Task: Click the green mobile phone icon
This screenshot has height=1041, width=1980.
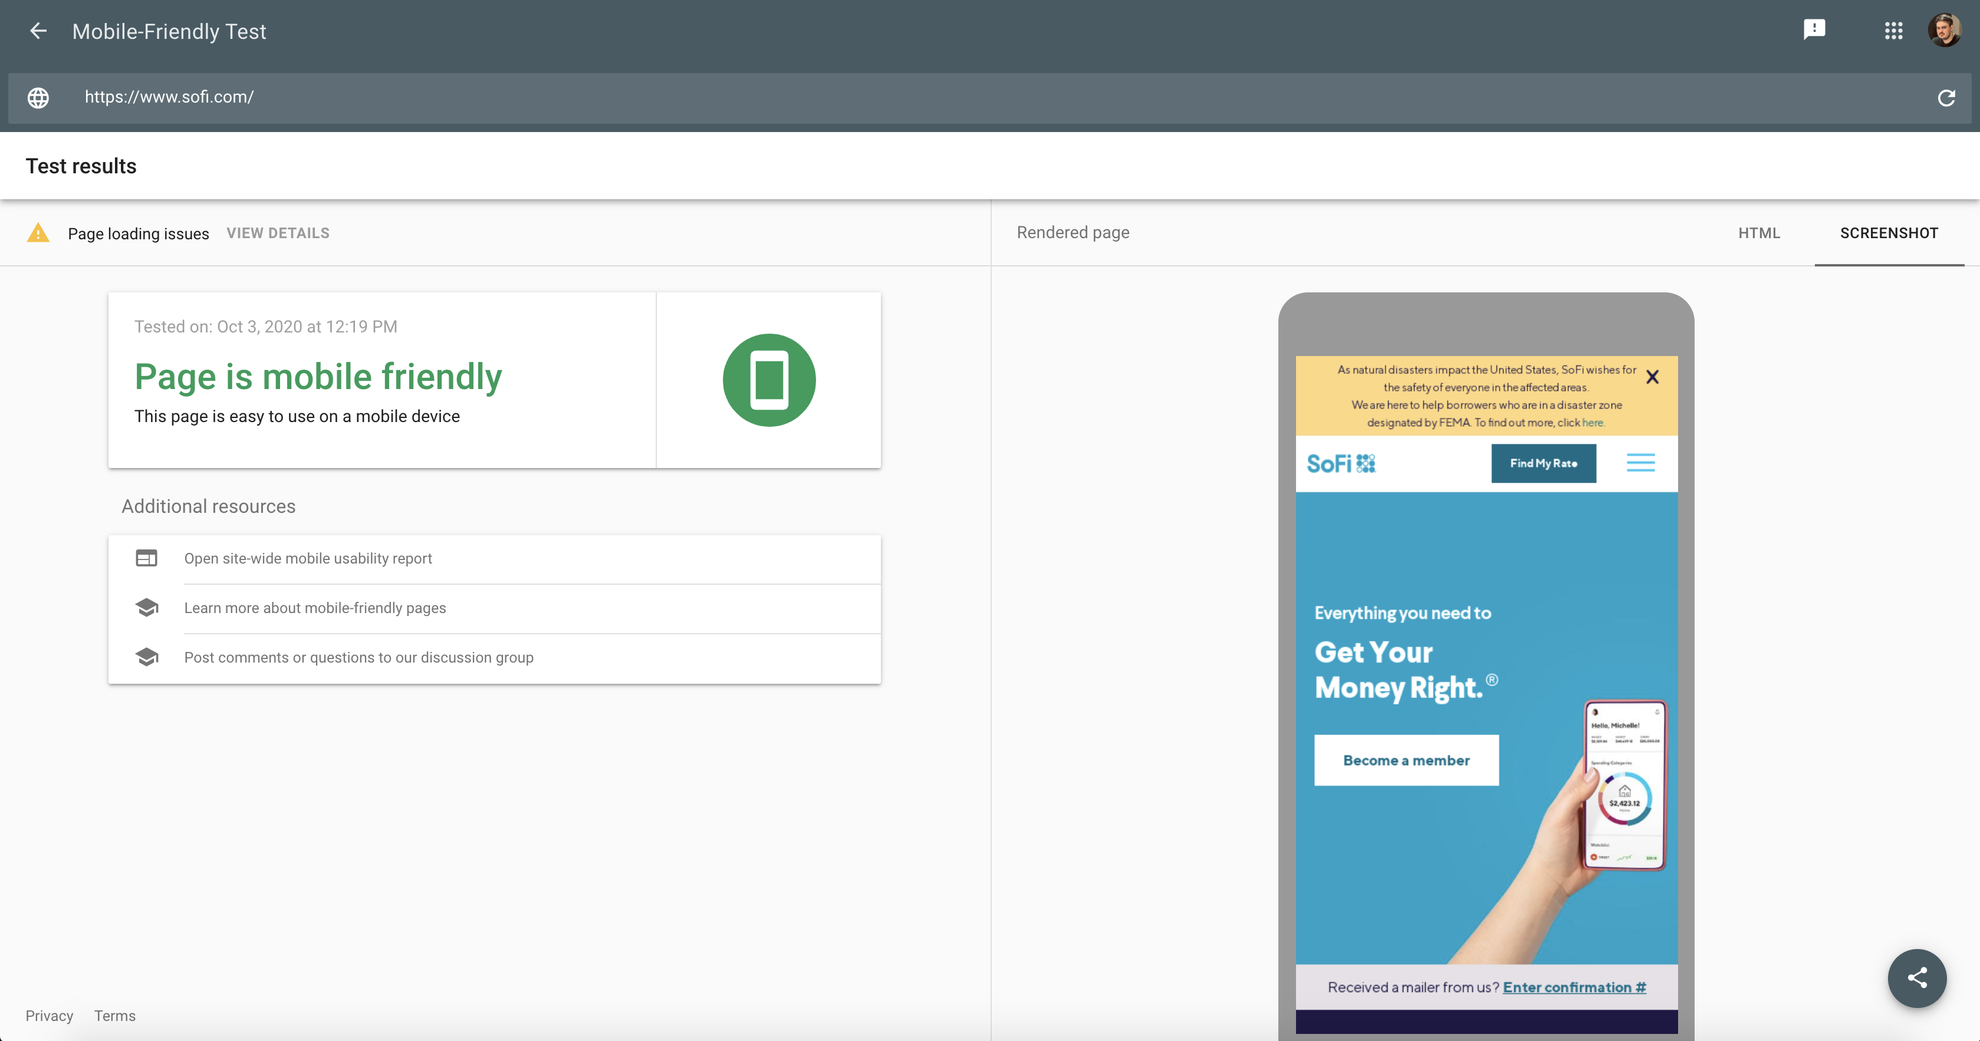Action: [769, 380]
